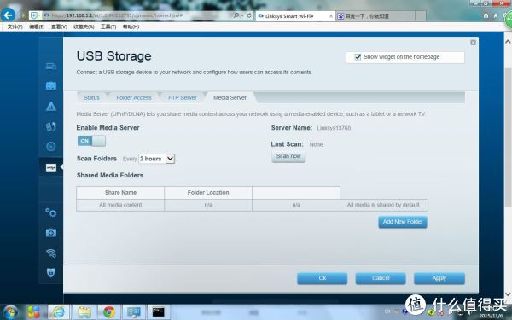
Task: Switch to the Folder Access tab
Action: coord(134,97)
